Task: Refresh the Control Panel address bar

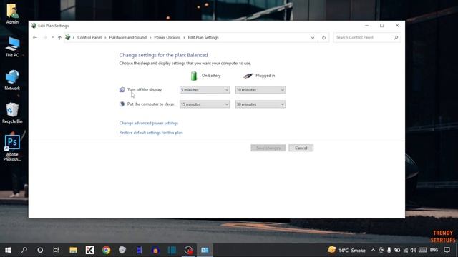Action: pyautogui.click(x=323, y=38)
